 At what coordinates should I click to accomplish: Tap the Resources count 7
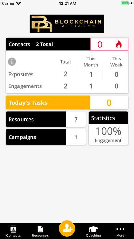tap(76, 119)
